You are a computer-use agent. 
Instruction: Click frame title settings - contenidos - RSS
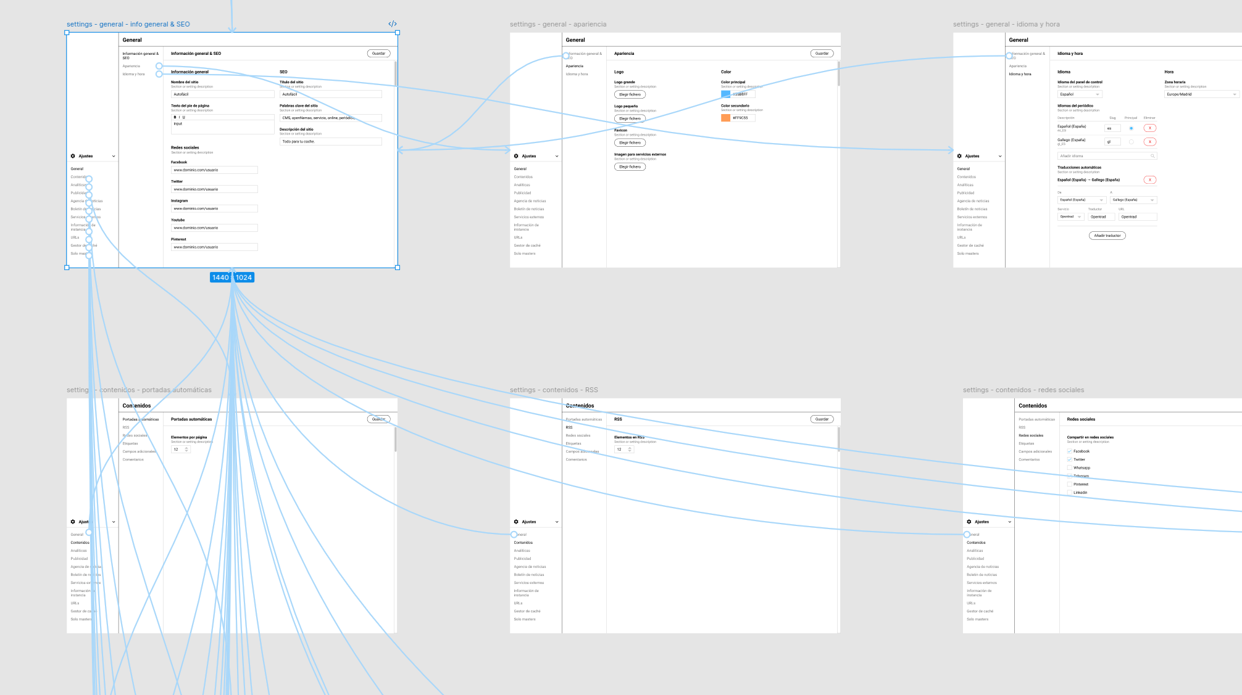(x=554, y=390)
